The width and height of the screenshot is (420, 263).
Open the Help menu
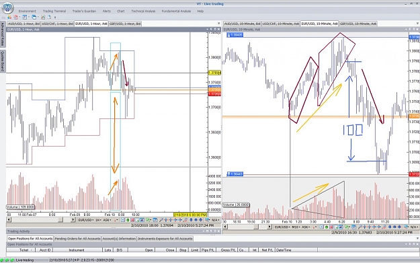200,11
